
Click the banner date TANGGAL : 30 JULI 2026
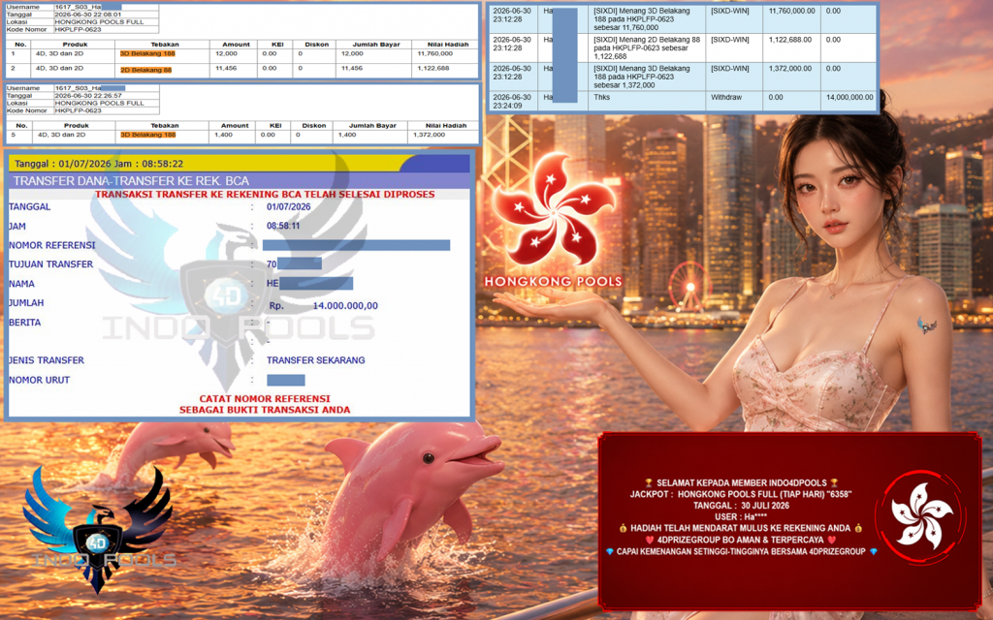741,506
